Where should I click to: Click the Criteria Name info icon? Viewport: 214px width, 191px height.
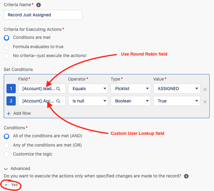tap(39, 5)
